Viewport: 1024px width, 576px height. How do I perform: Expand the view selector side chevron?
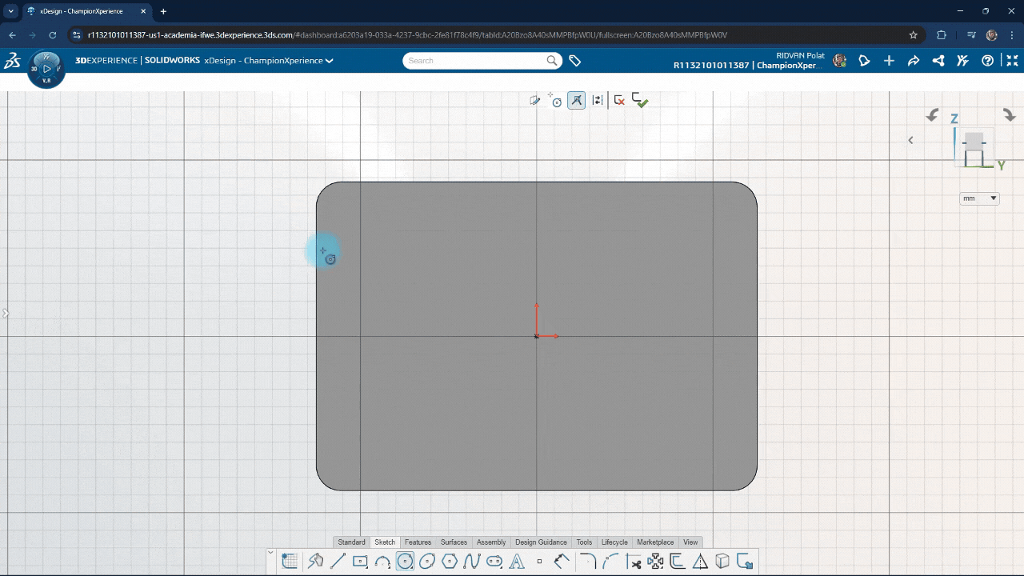pyautogui.click(x=910, y=140)
